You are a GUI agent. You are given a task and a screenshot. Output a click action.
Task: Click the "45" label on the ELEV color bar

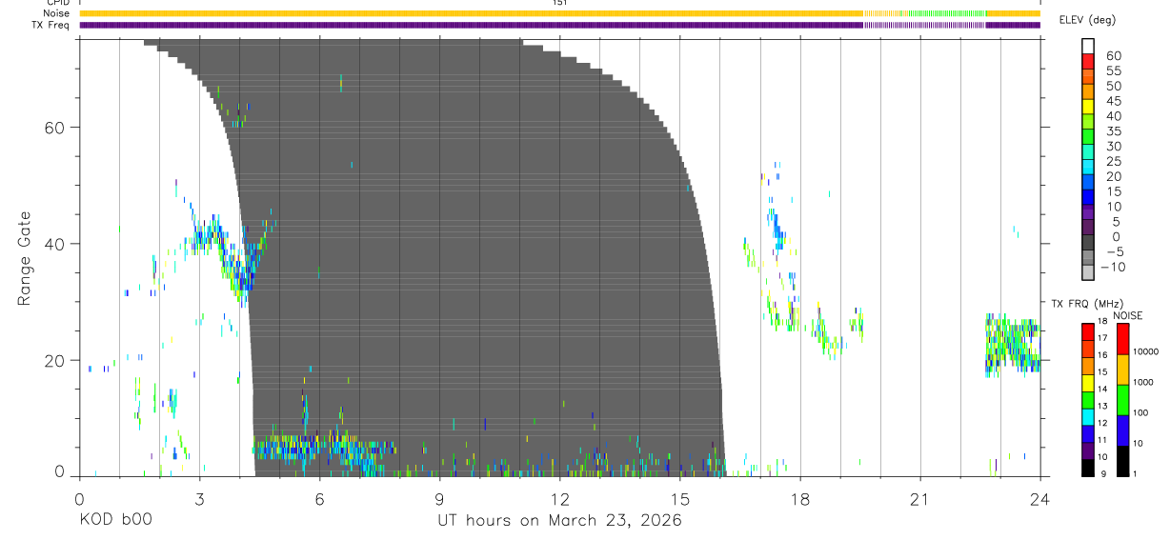(x=1114, y=101)
